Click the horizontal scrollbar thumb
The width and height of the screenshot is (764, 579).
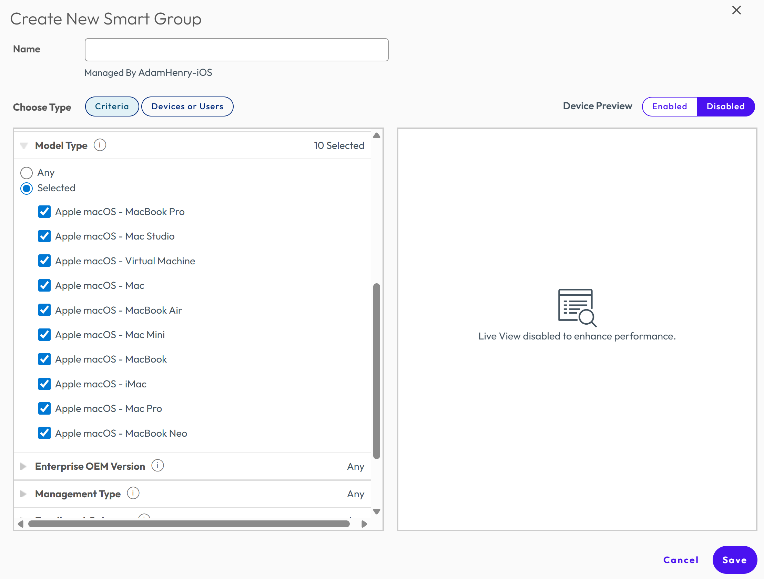[189, 524]
